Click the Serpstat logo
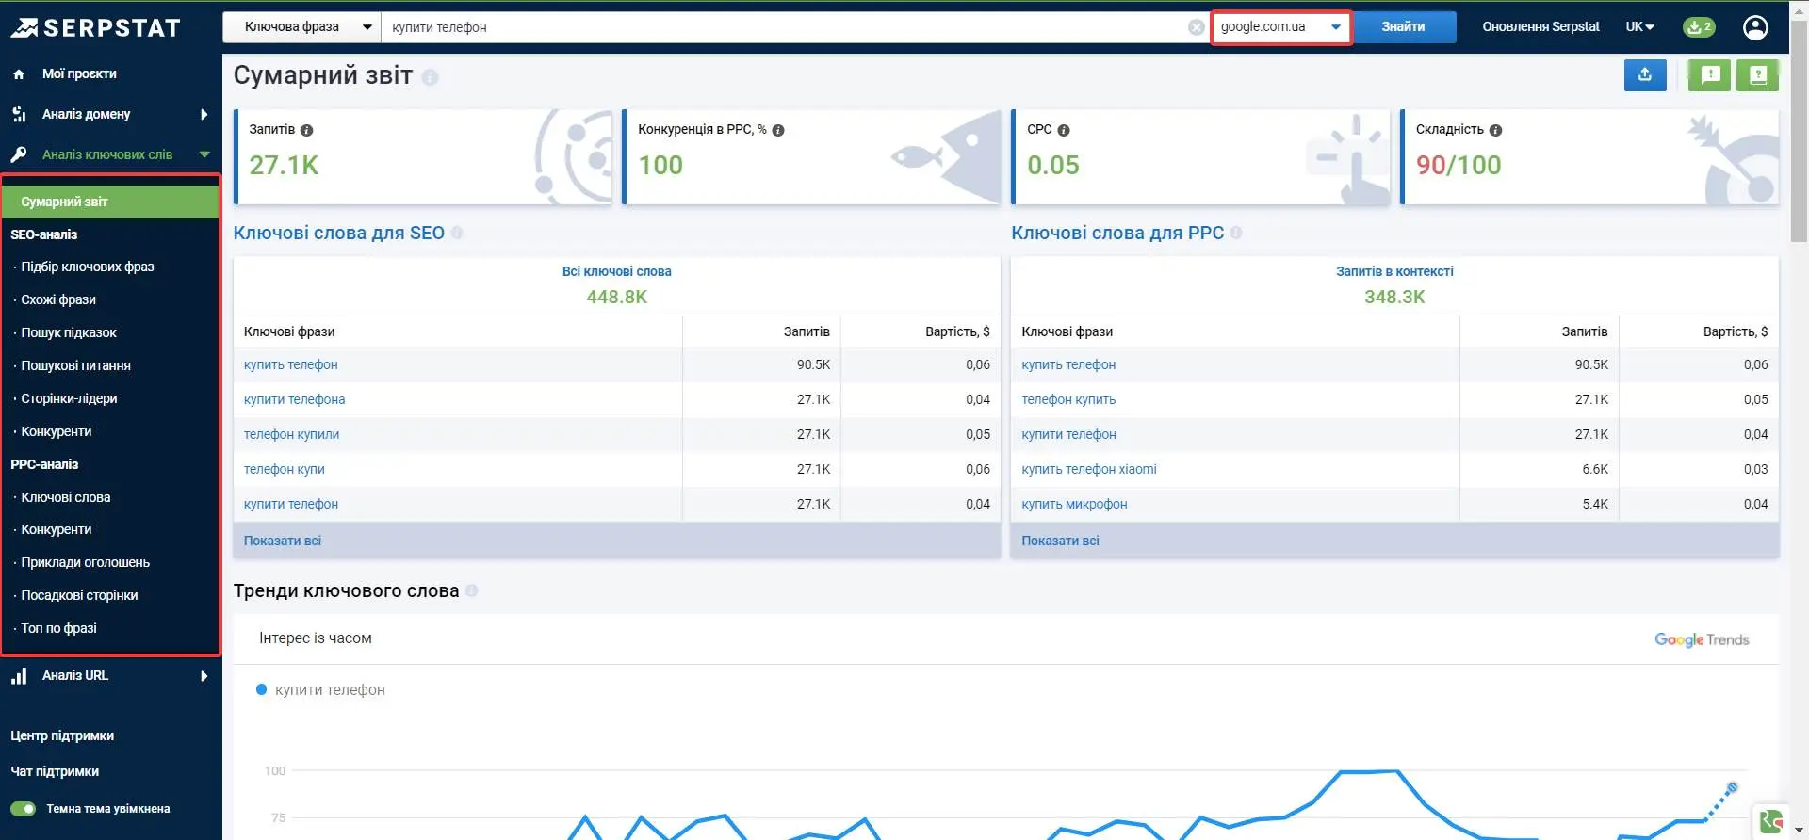Viewport: 1809px width, 840px height. pos(95,28)
